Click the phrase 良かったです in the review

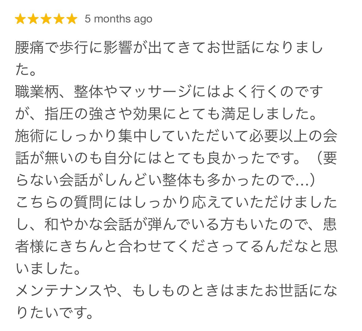coord(251,158)
